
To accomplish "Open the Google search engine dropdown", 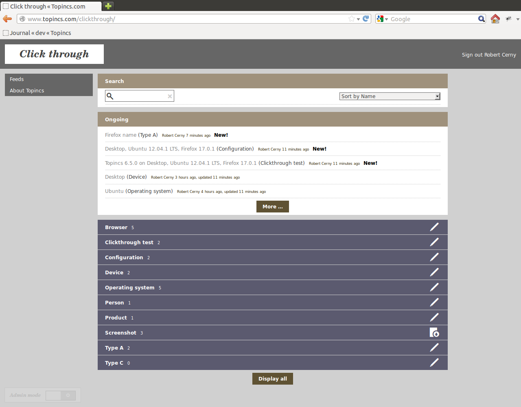I will 382,19.
